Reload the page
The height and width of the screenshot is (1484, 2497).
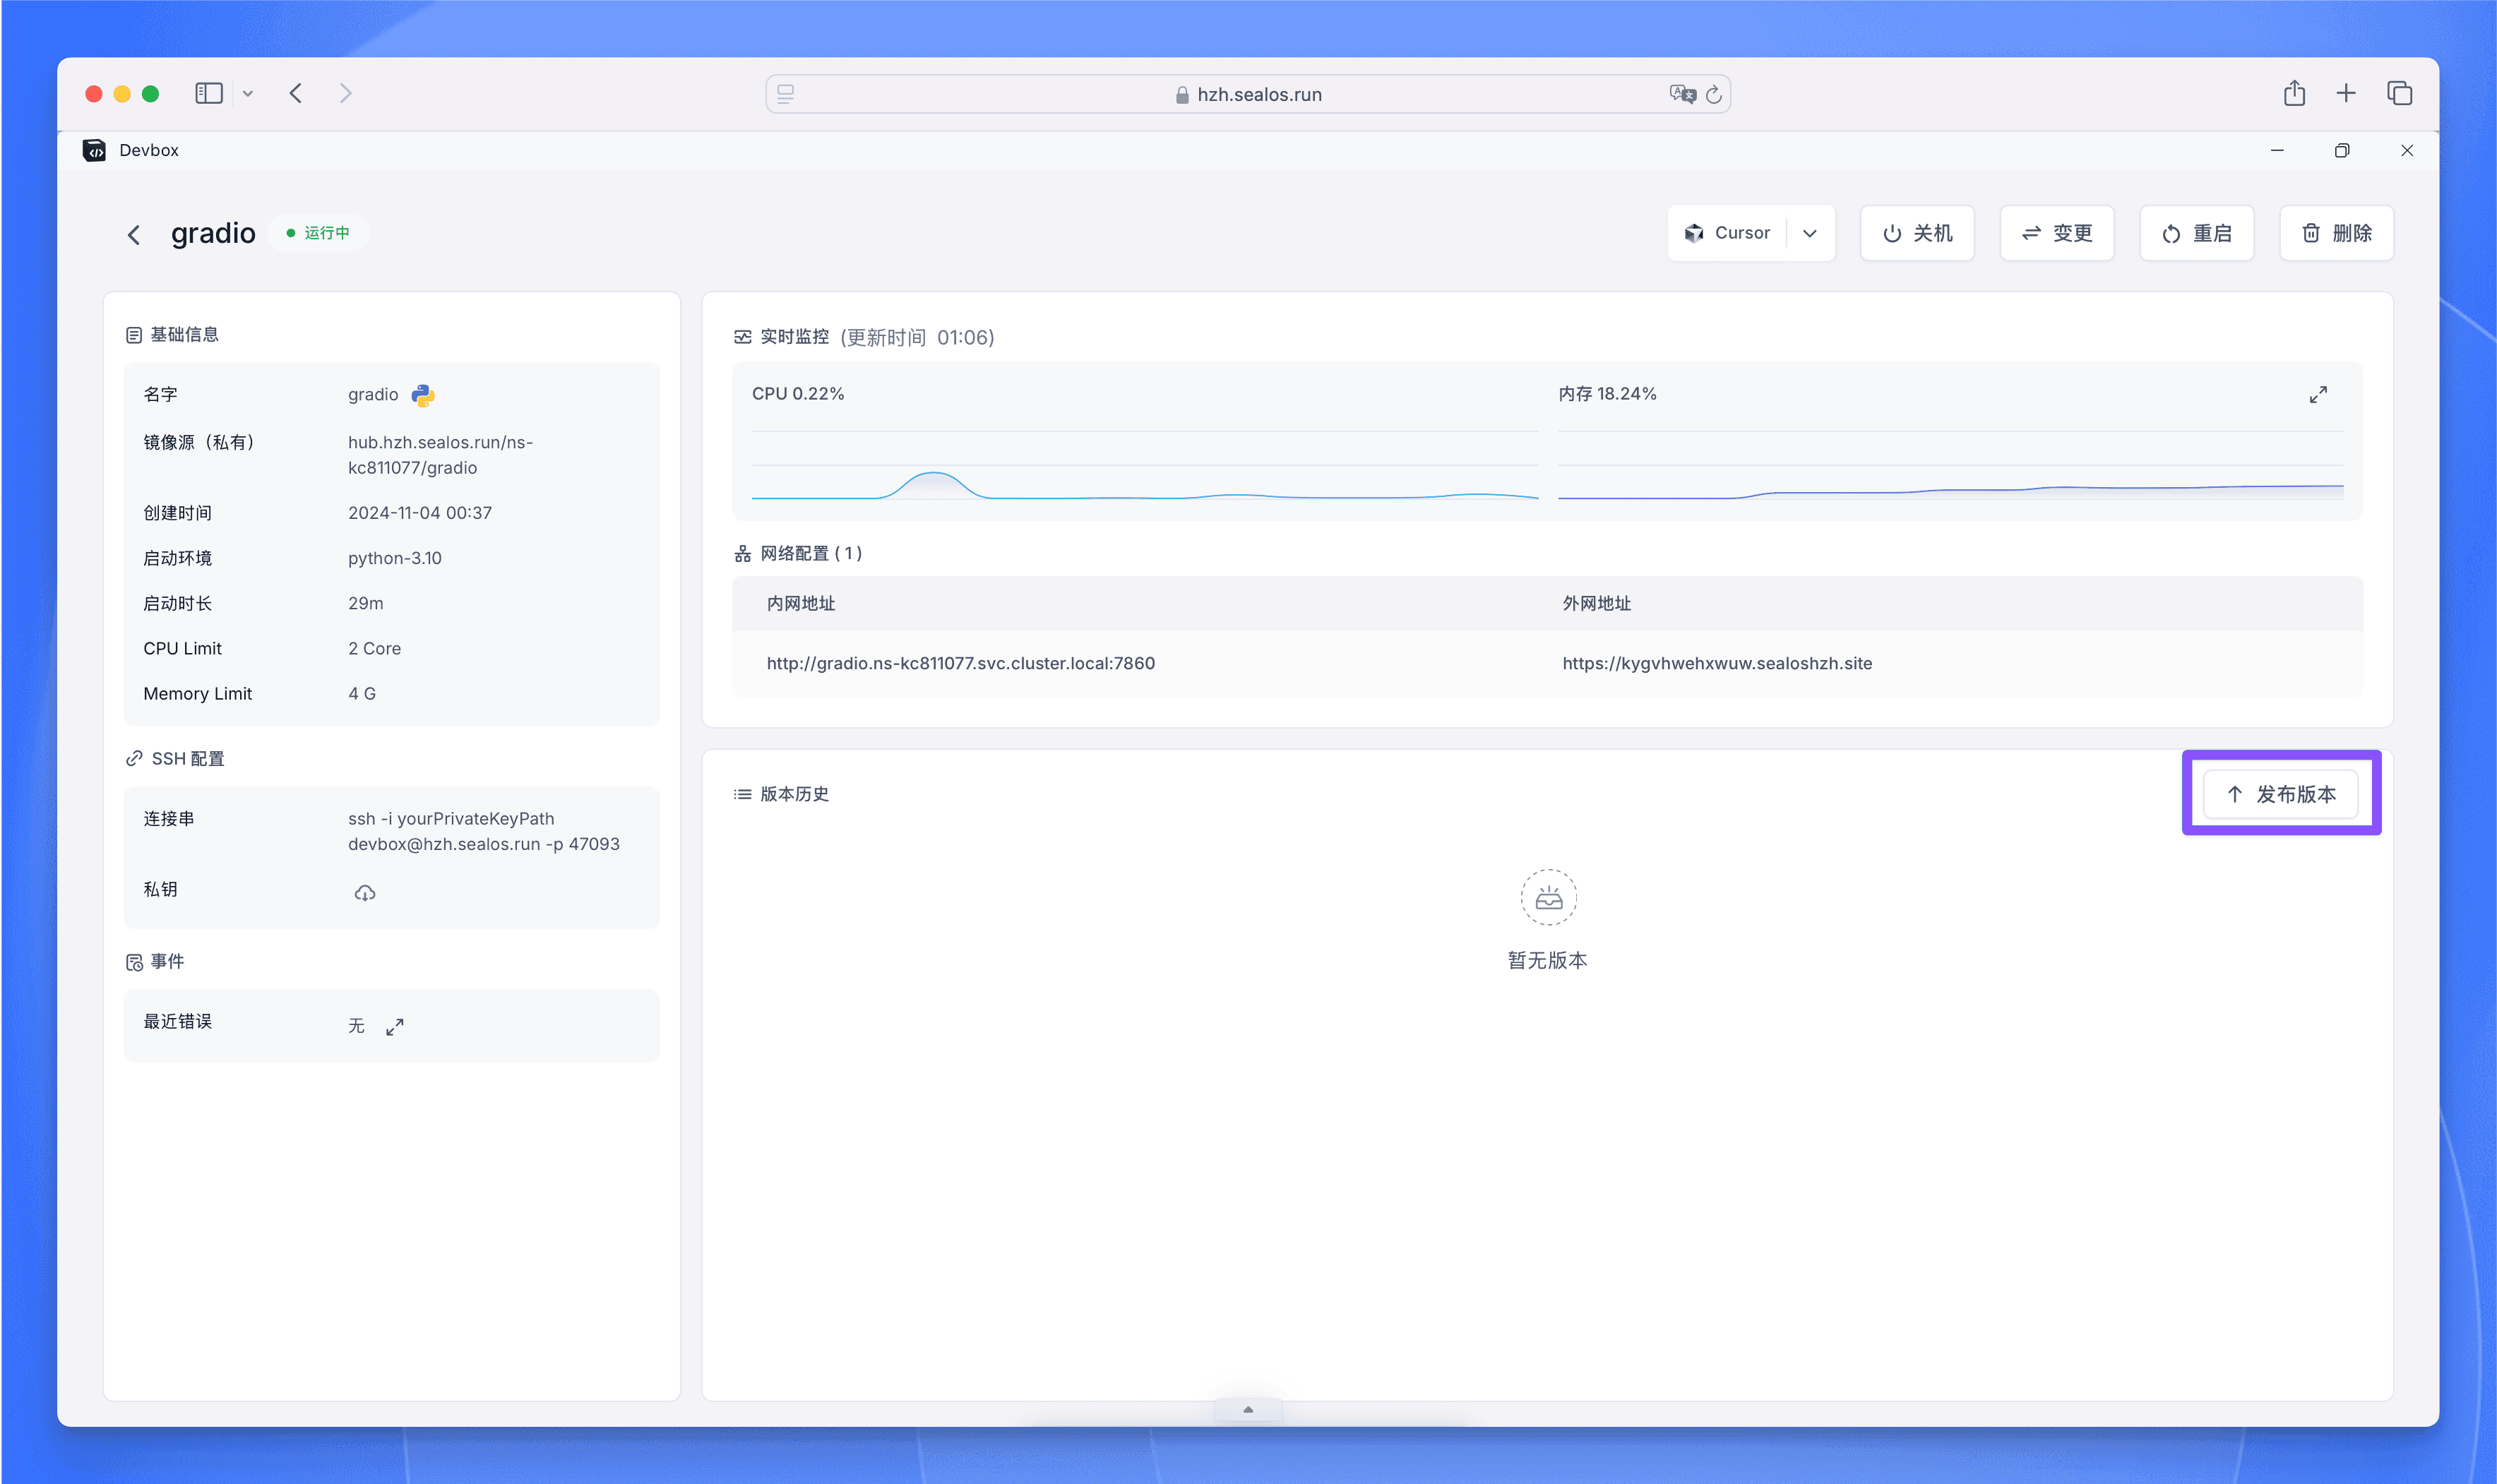[x=1713, y=94]
